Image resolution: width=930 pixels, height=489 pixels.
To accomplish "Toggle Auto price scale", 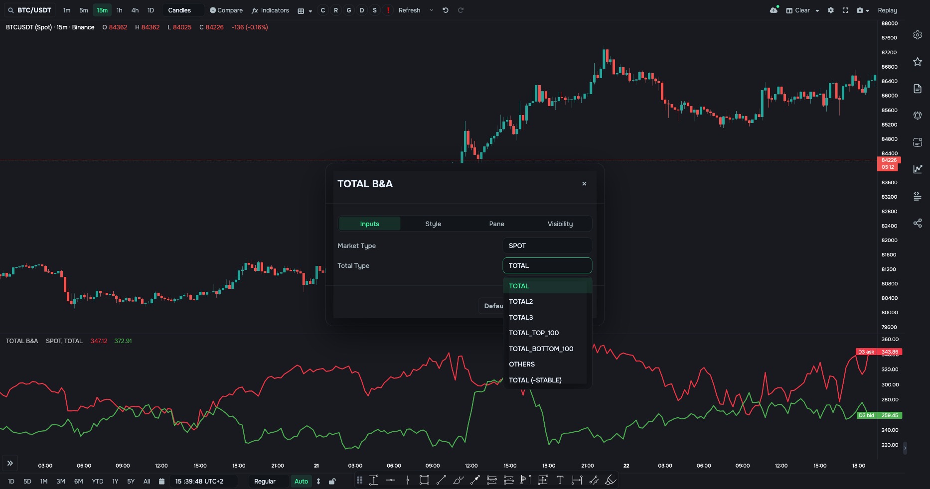I will 301,481.
